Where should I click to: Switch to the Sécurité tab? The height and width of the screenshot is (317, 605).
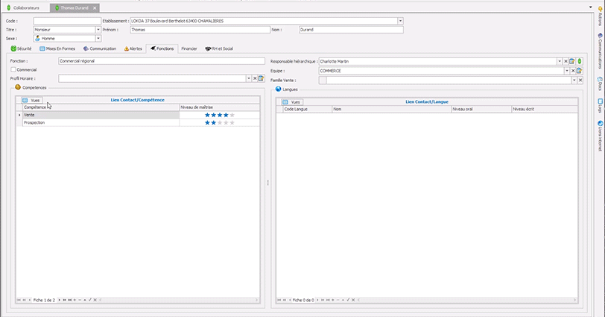(22, 48)
